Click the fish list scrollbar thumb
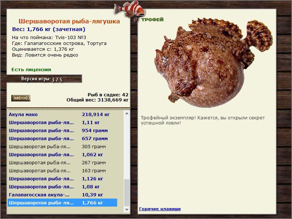This screenshot has width=292, height=219. [127, 193]
